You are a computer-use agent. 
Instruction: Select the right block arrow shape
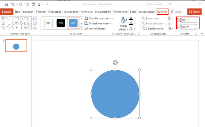point(17,23)
